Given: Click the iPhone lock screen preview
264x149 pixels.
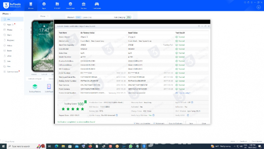Looking at the screenshot, I should (43, 46).
